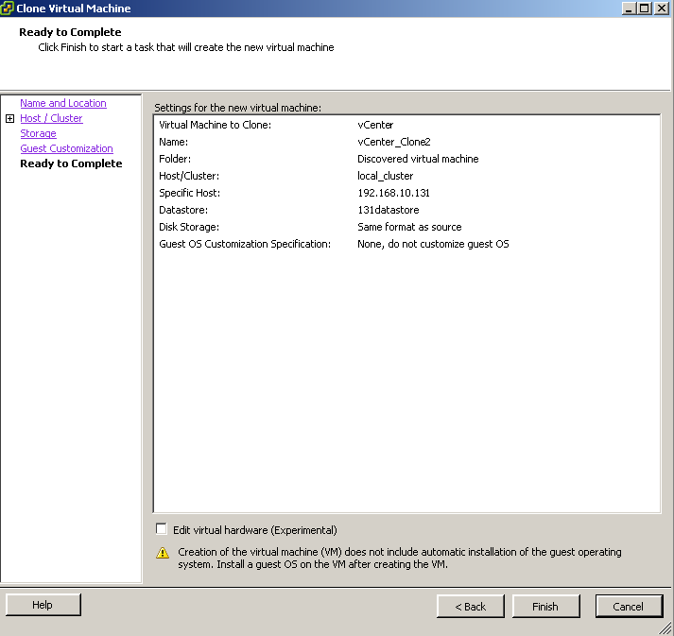
Task: Click Finish to create the clone
Action: point(545,607)
